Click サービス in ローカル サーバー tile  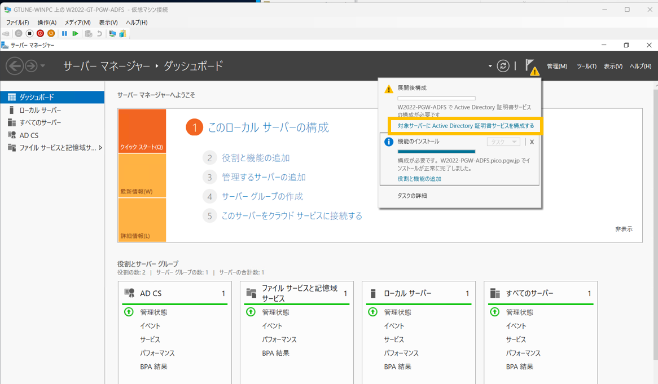[394, 339]
